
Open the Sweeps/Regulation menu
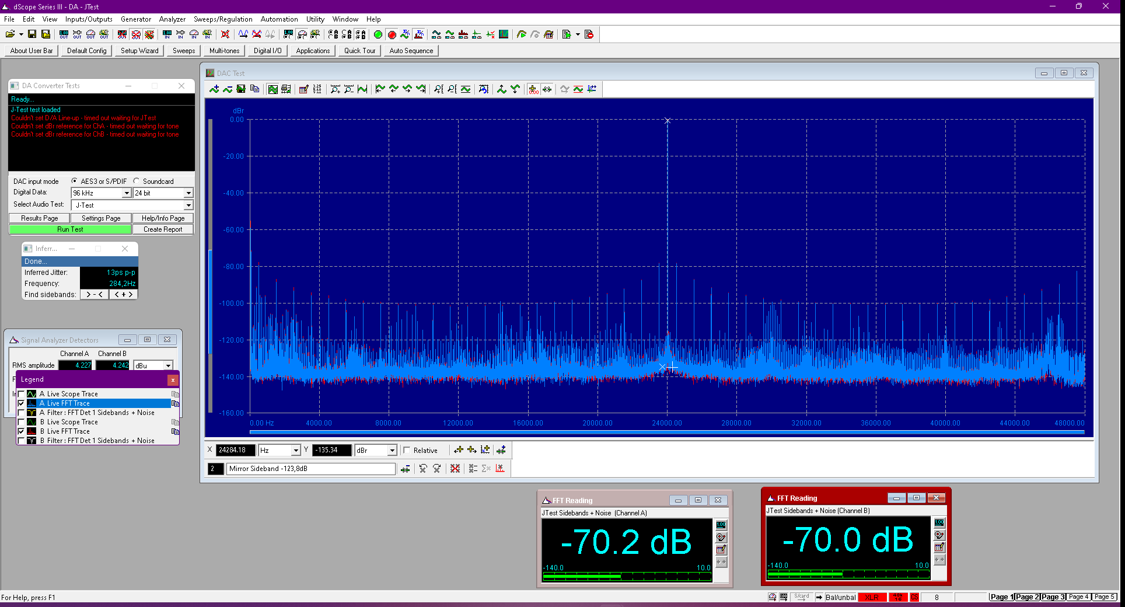[x=223, y=19]
